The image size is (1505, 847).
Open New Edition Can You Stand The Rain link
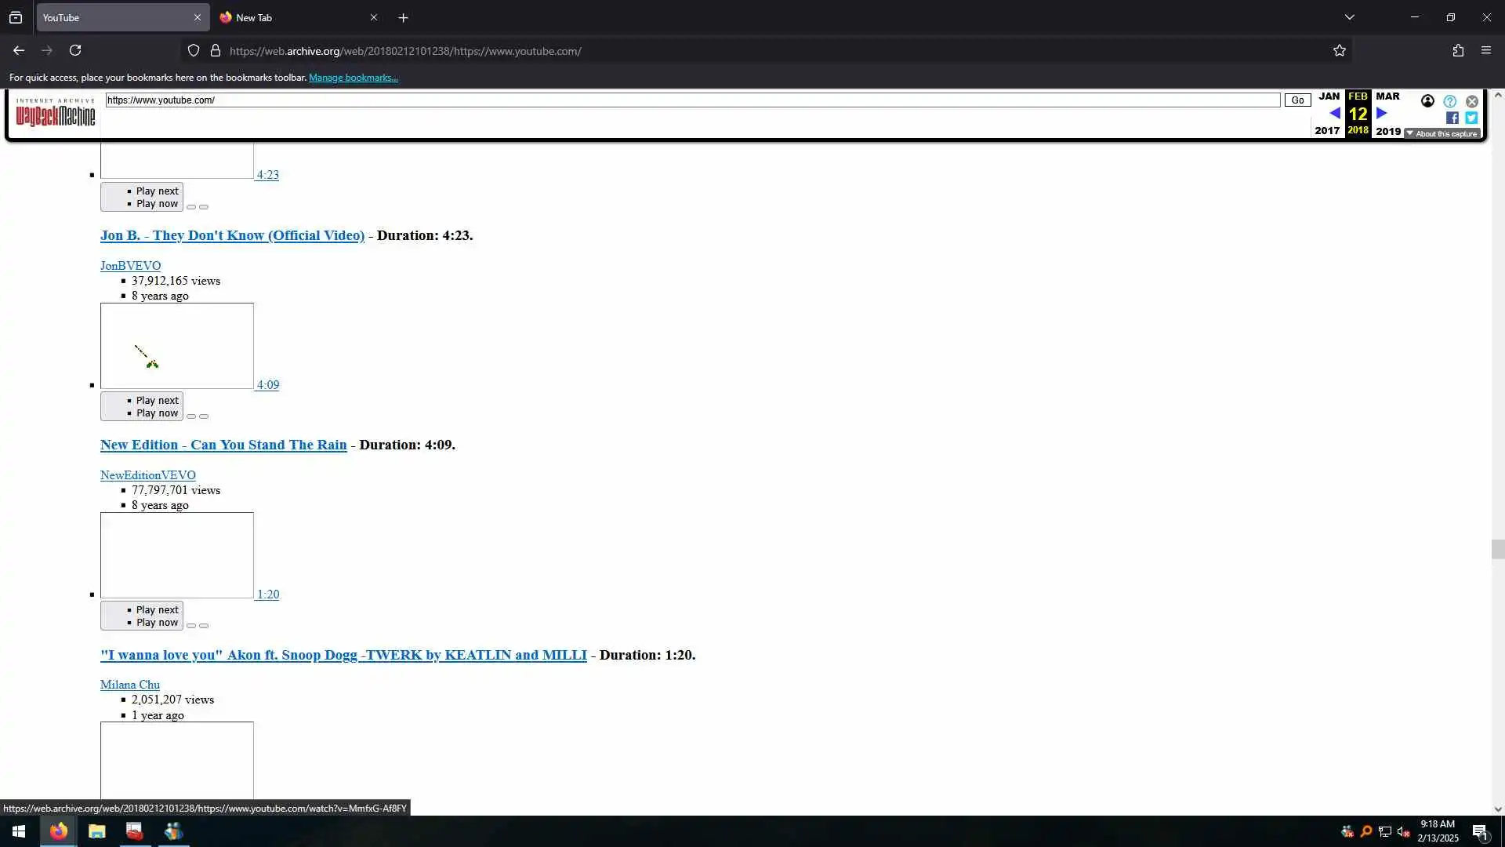point(223,445)
